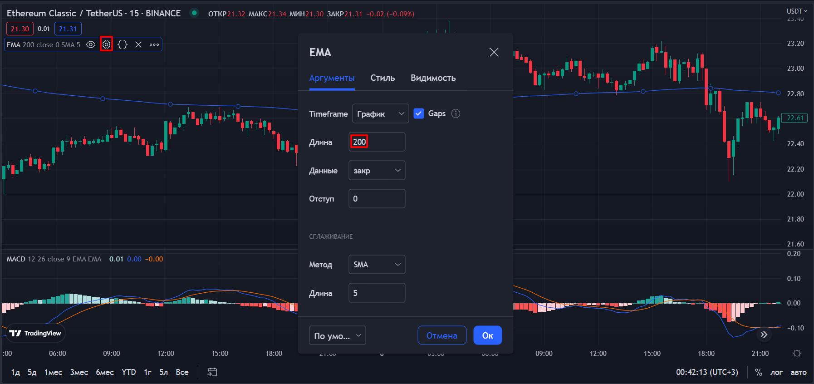Select the 1г time range
The height and width of the screenshot is (384, 814).
click(147, 372)
